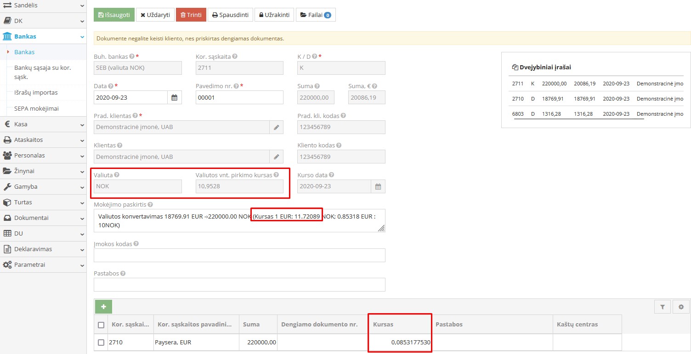Tick the checkbox for row 2710
The image size is (691, 354).
(101, 342)
